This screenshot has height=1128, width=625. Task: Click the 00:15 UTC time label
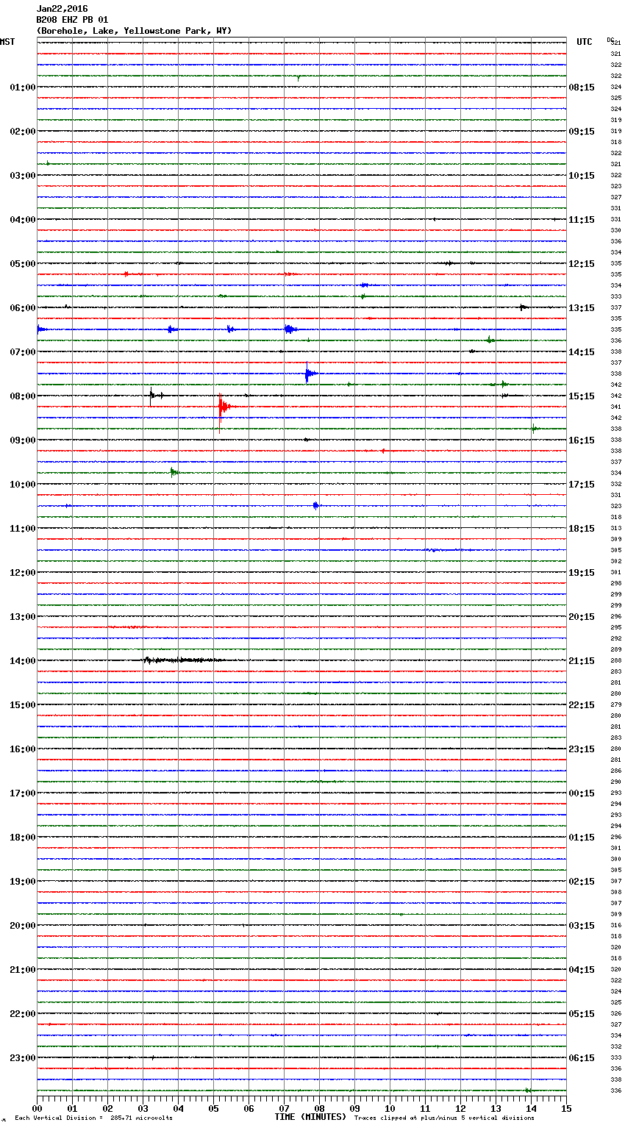[x=582, y=793]
